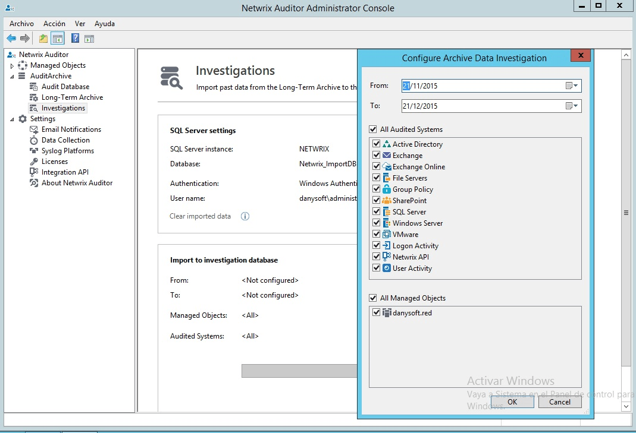Uncheck the All Audited Systems checkbox

[373, 129]
